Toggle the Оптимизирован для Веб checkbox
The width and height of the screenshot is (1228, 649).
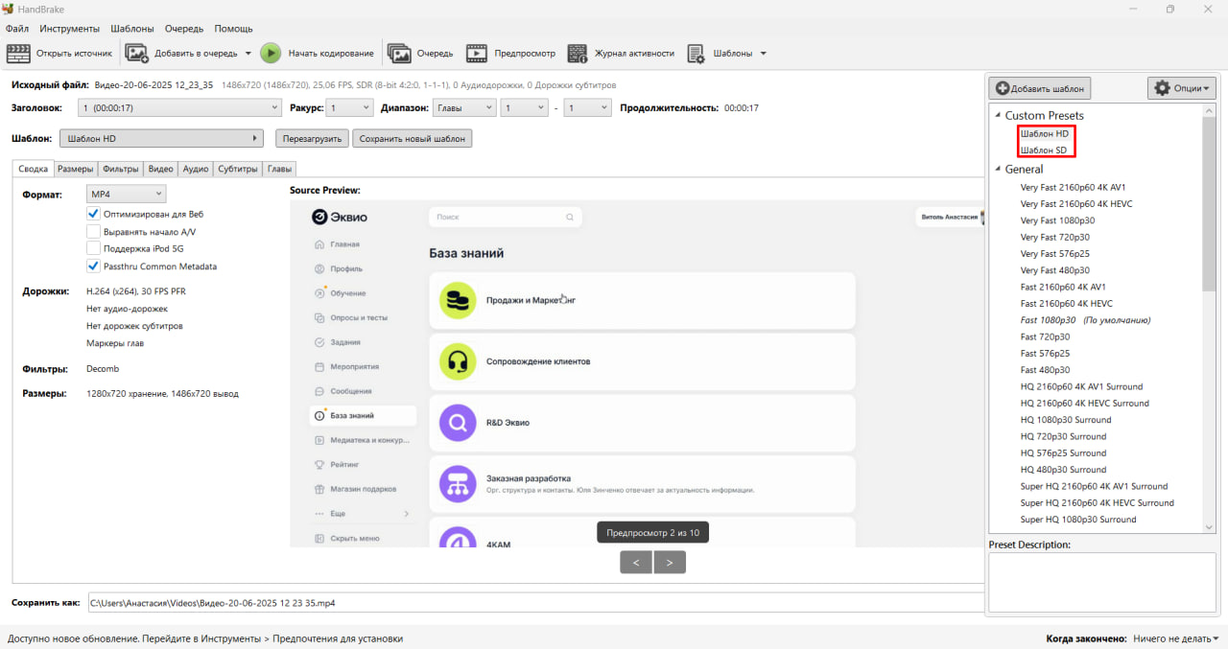click(x=94, y=214)
